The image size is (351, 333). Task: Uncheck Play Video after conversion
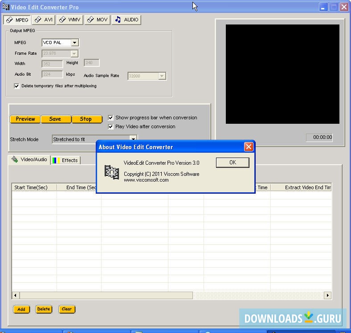(110, 127)
